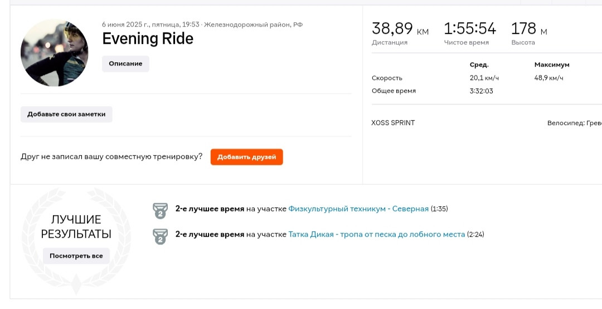Open Посмотреть все best results
This screenshot has height=309, width=602.
(x=76, y=256)
